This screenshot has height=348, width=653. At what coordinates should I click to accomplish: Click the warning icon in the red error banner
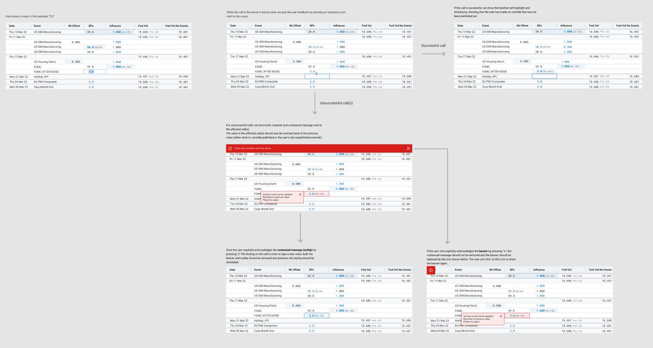pyautogui.click(x=230, y=148)
